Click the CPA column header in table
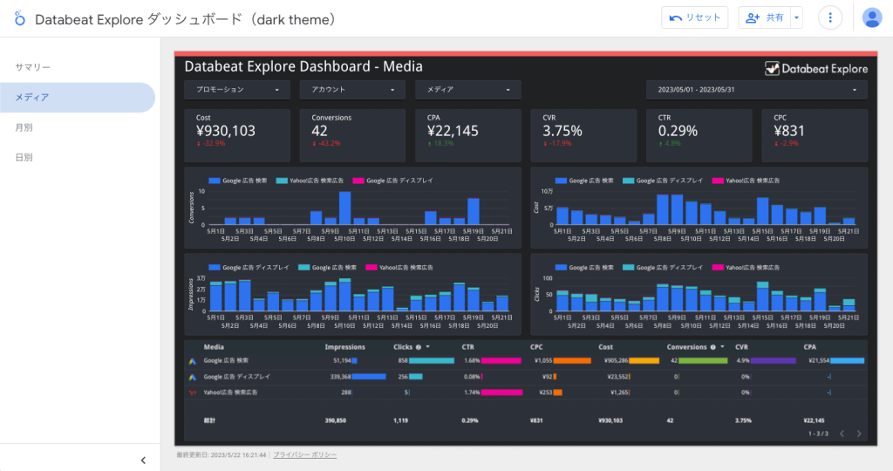 pyautogui.click(x=809, y=347)
